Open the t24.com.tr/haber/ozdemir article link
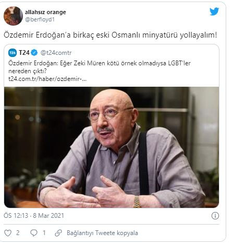The width and height of the screenshot is (233, 246). [x=47, y=79]
